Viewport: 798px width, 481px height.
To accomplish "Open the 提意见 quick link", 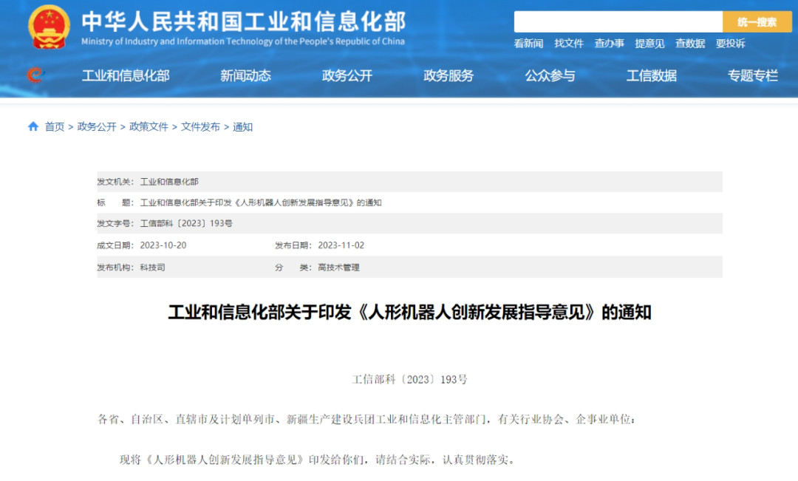I will [x=649, y=44].
